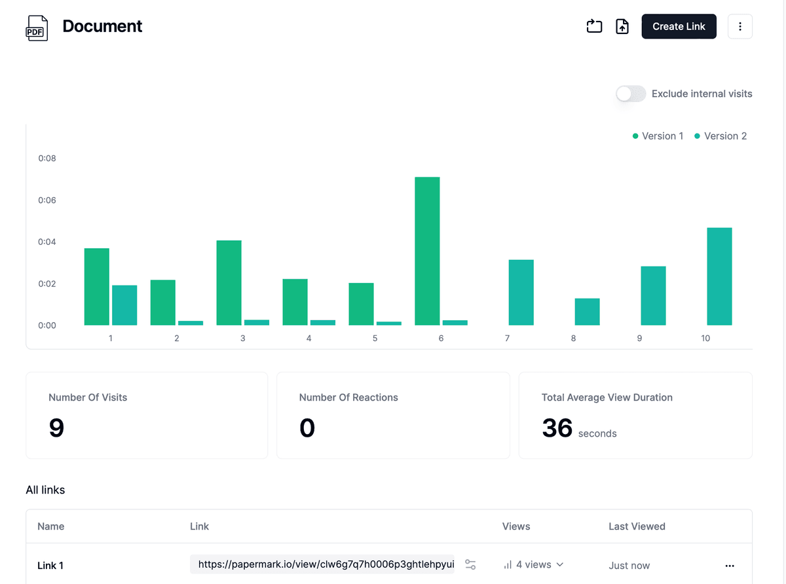Click the All links section heading
Screen dimensions: 786x584
point(45,490)
